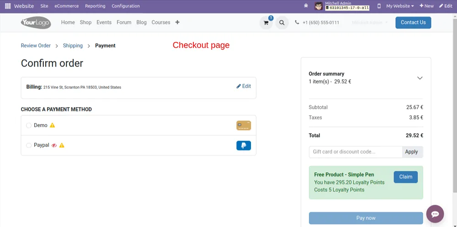This screenshot has width=457, height=227.
Task: Click the phone number +1 (650) 555-0111
Action: 321,22
